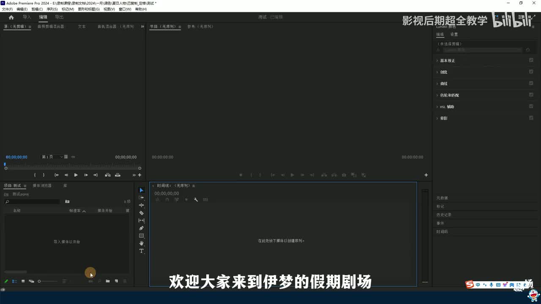Toggle the 晕影 section checkbox

(531, 118)
